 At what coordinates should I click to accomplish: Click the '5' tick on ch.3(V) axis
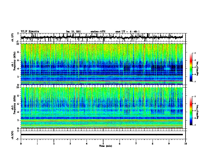pyautogui.click(x=18, y=131)
